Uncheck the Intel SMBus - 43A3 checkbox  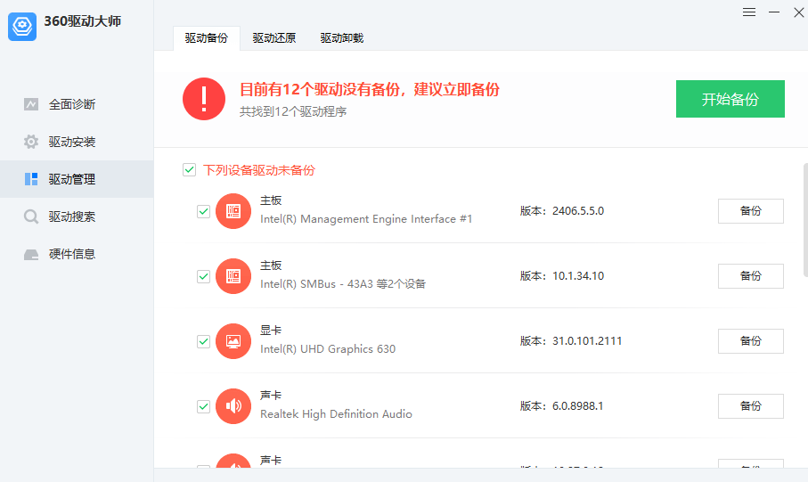[x=203, y=276]
